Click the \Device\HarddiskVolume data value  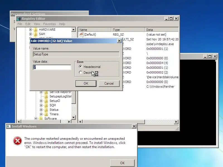pyautogui.click(x=163, y=77)
